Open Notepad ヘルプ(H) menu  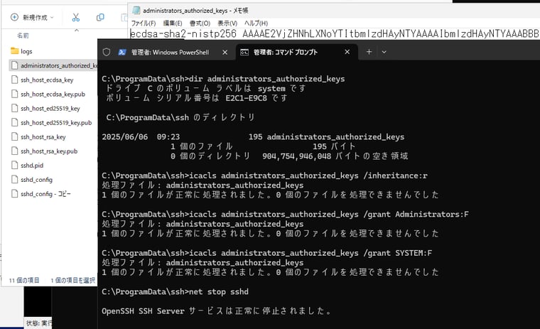pyautogui.click(x=256, y=23)
